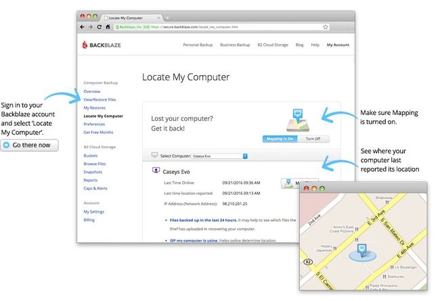Viewport: 440px width, 301px height.
Task: Open Buckets in sidebar
Action: (x=91, y=156)
